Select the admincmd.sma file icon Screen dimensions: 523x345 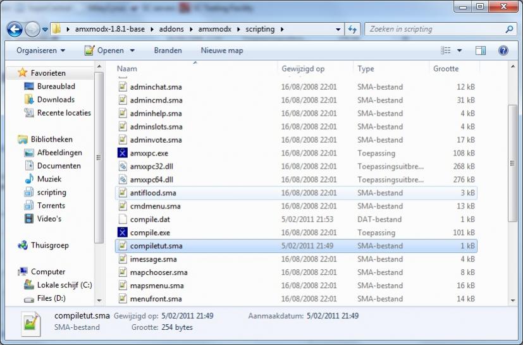click(123, 100)
